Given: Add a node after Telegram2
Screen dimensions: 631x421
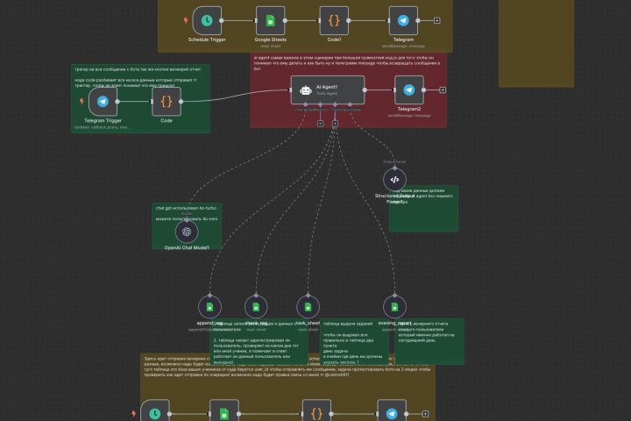Looking at the screenshot, I should [443, 89].
